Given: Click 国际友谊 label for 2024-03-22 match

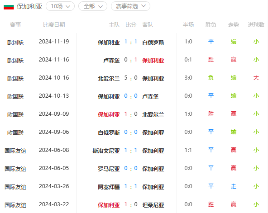Looking at the screenshot, I should point(15,205).
